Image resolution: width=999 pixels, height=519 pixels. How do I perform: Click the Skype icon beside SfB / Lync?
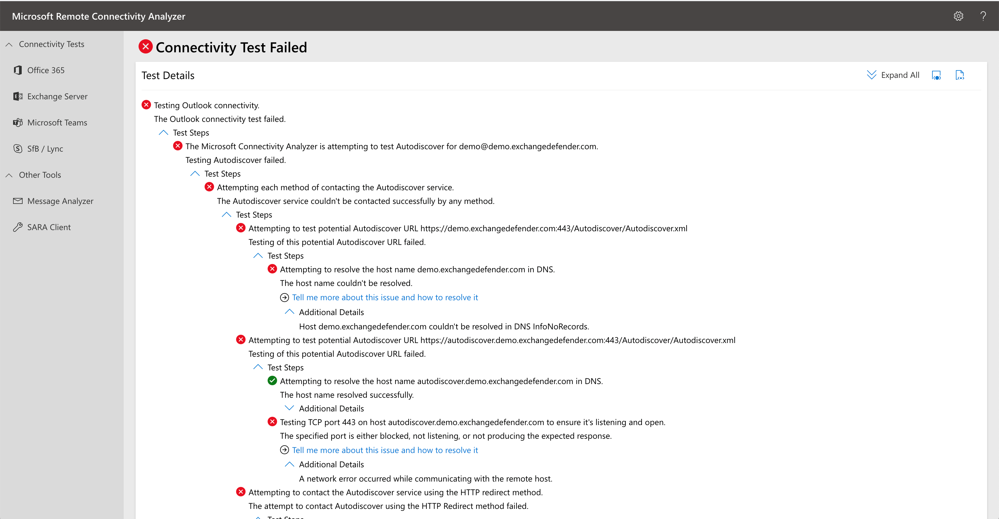point(18,148)
